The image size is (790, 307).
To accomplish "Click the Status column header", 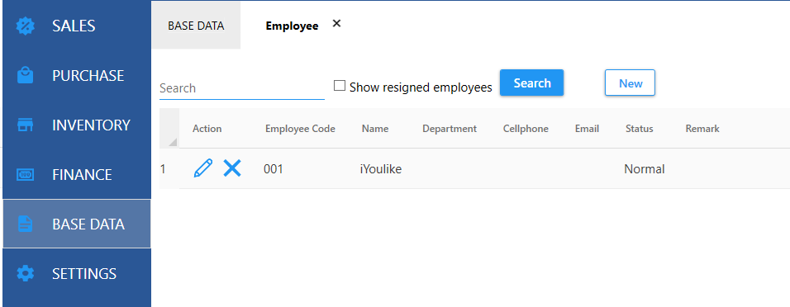I will click(639, 129).
